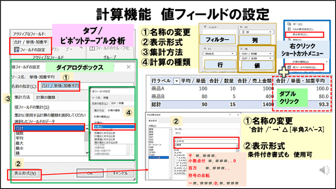The height and width of the screenshot is (189, 336).
Task: Click the OK button in 値フィールドの設定 dialog
Action: pos(90,173)
